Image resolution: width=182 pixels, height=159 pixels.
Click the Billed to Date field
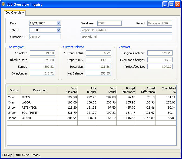(42, 60)
